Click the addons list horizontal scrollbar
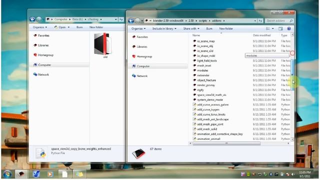320x180 pixels. pos(226,143)
